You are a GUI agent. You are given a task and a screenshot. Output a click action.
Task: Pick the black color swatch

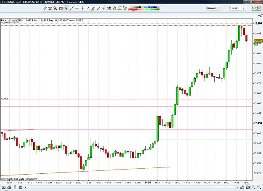[140, 7]
